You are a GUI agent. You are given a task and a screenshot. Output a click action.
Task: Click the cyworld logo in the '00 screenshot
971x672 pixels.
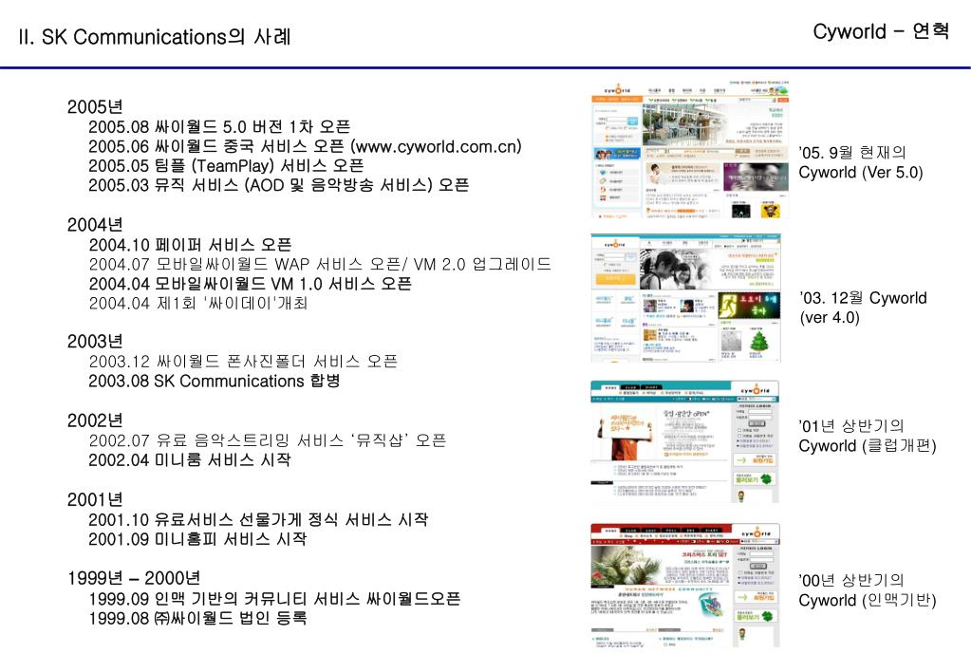pyautogui.click(x=756, y=533)
